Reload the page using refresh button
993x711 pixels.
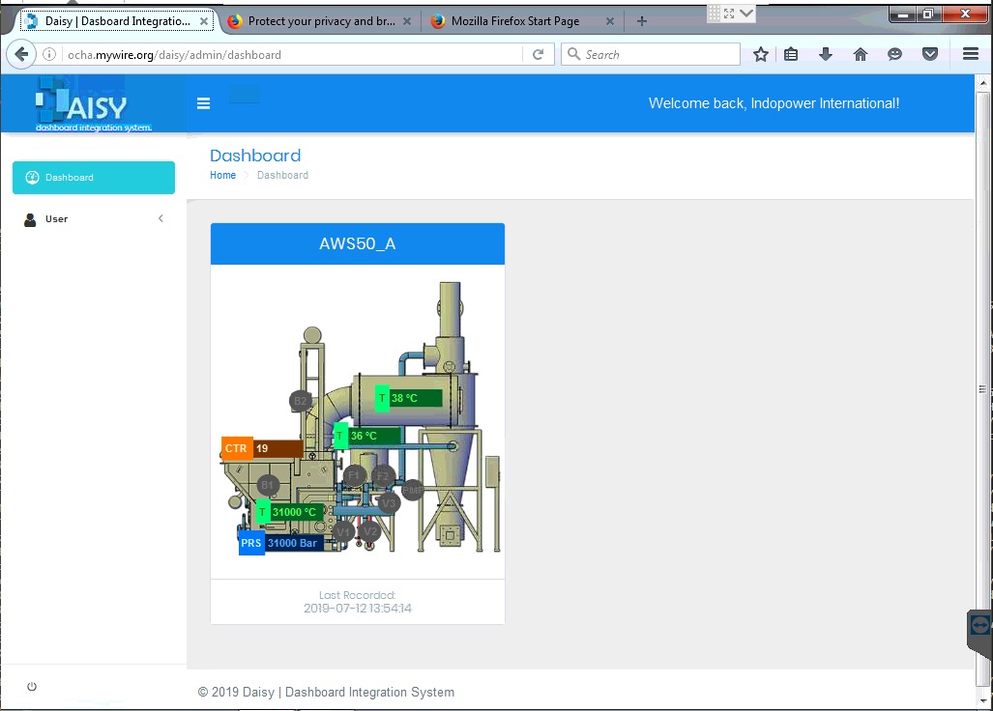click(539, 55)
